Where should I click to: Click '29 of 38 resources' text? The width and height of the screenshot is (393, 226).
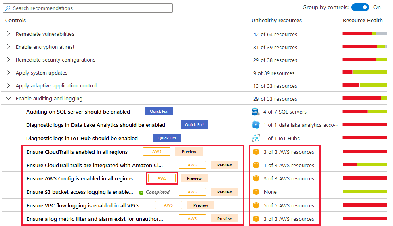[x=275, y=60]
